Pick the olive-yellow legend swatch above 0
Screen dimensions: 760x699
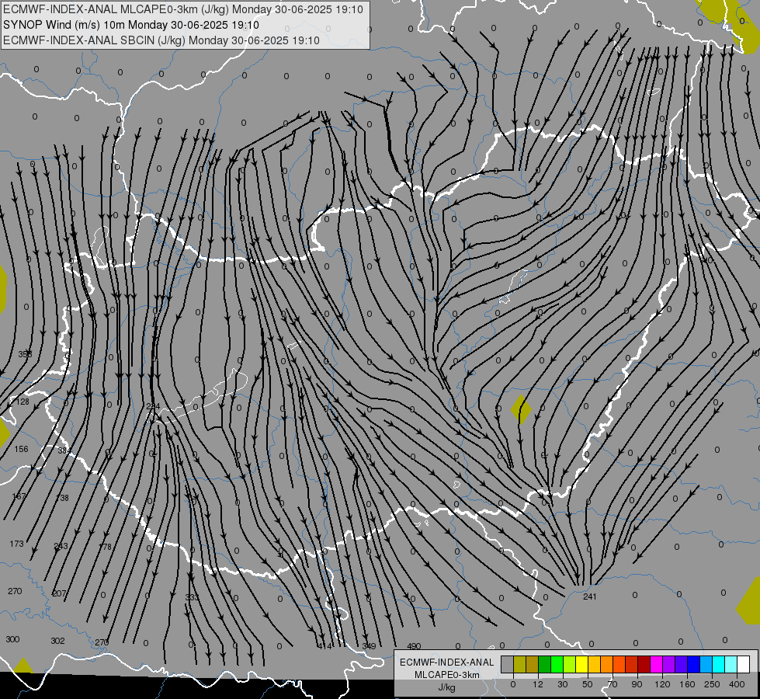(x=520, y=664)
